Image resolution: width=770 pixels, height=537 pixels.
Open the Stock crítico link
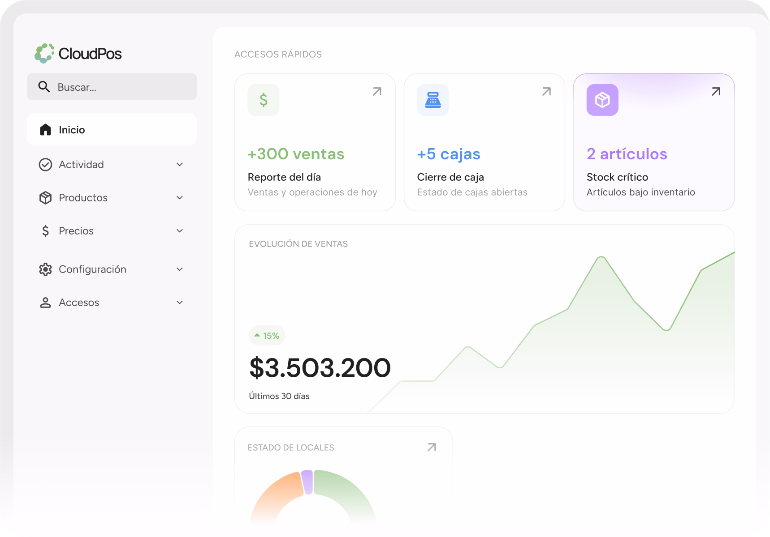pos(617,177)
